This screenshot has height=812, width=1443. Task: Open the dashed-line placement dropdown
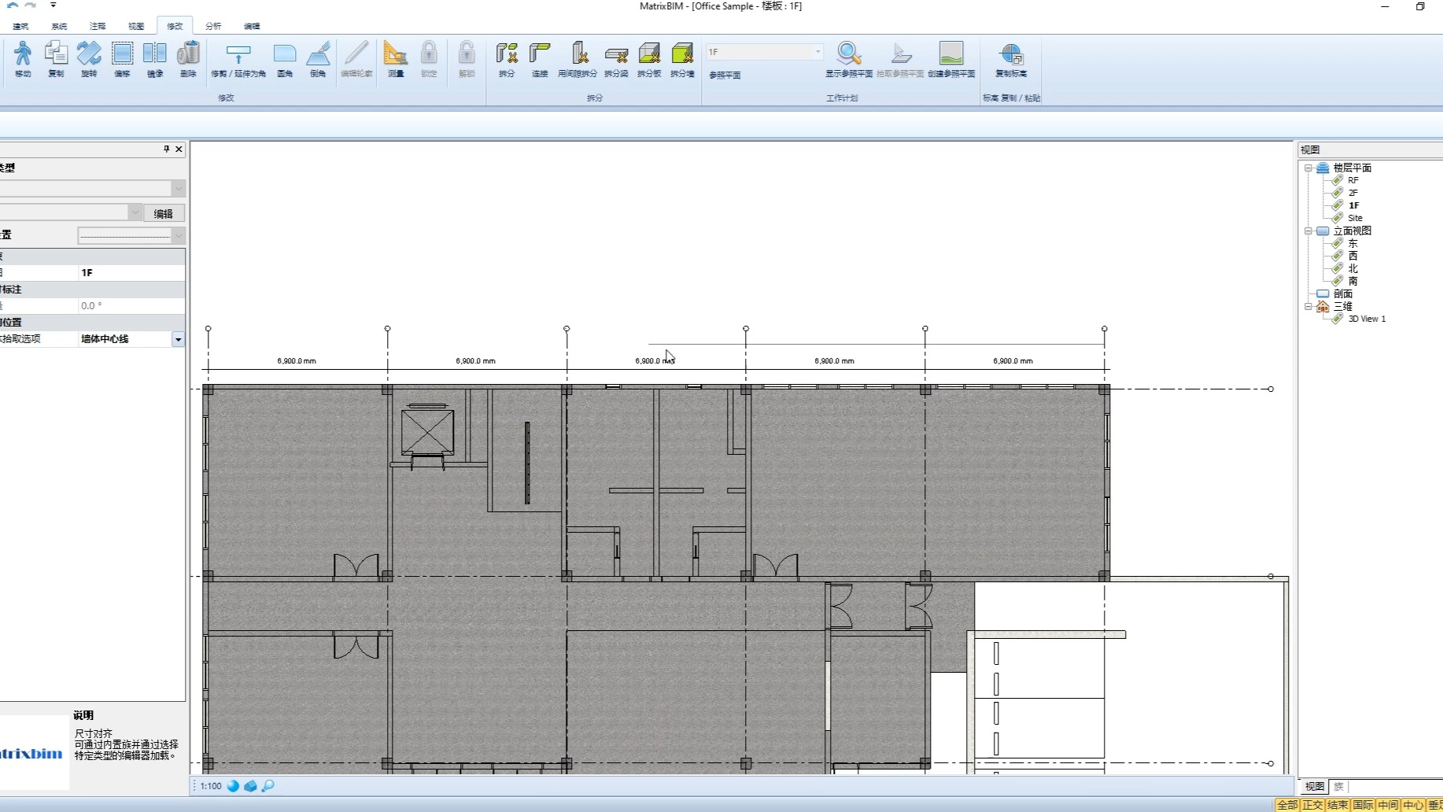[178, 235]
